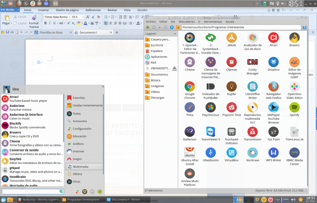Launch Spotify from the folder window
The image size is (317, 203).
click(294, 107)
